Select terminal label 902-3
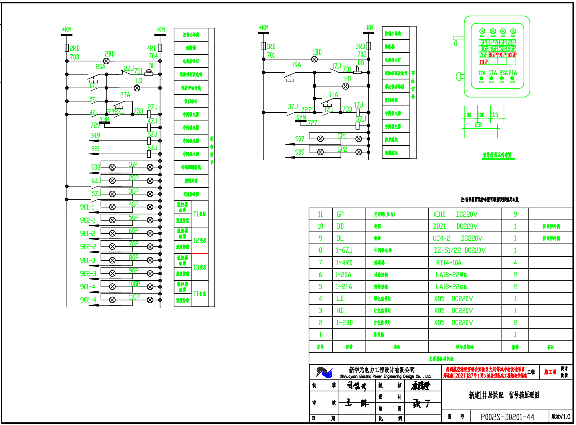This screenshot has height=425, width=576. (88, 274)
